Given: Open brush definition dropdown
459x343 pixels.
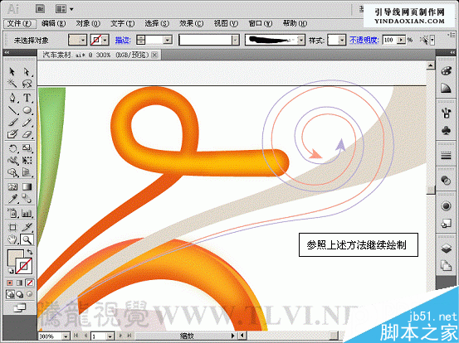Looking at the screenshot, I should (x=301, y=40).
